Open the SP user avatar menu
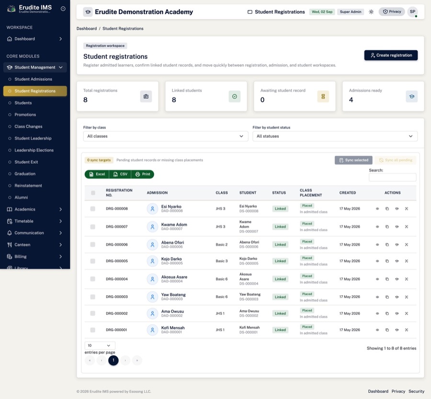This screenshot has height=399, width=431. coord(413,12)
